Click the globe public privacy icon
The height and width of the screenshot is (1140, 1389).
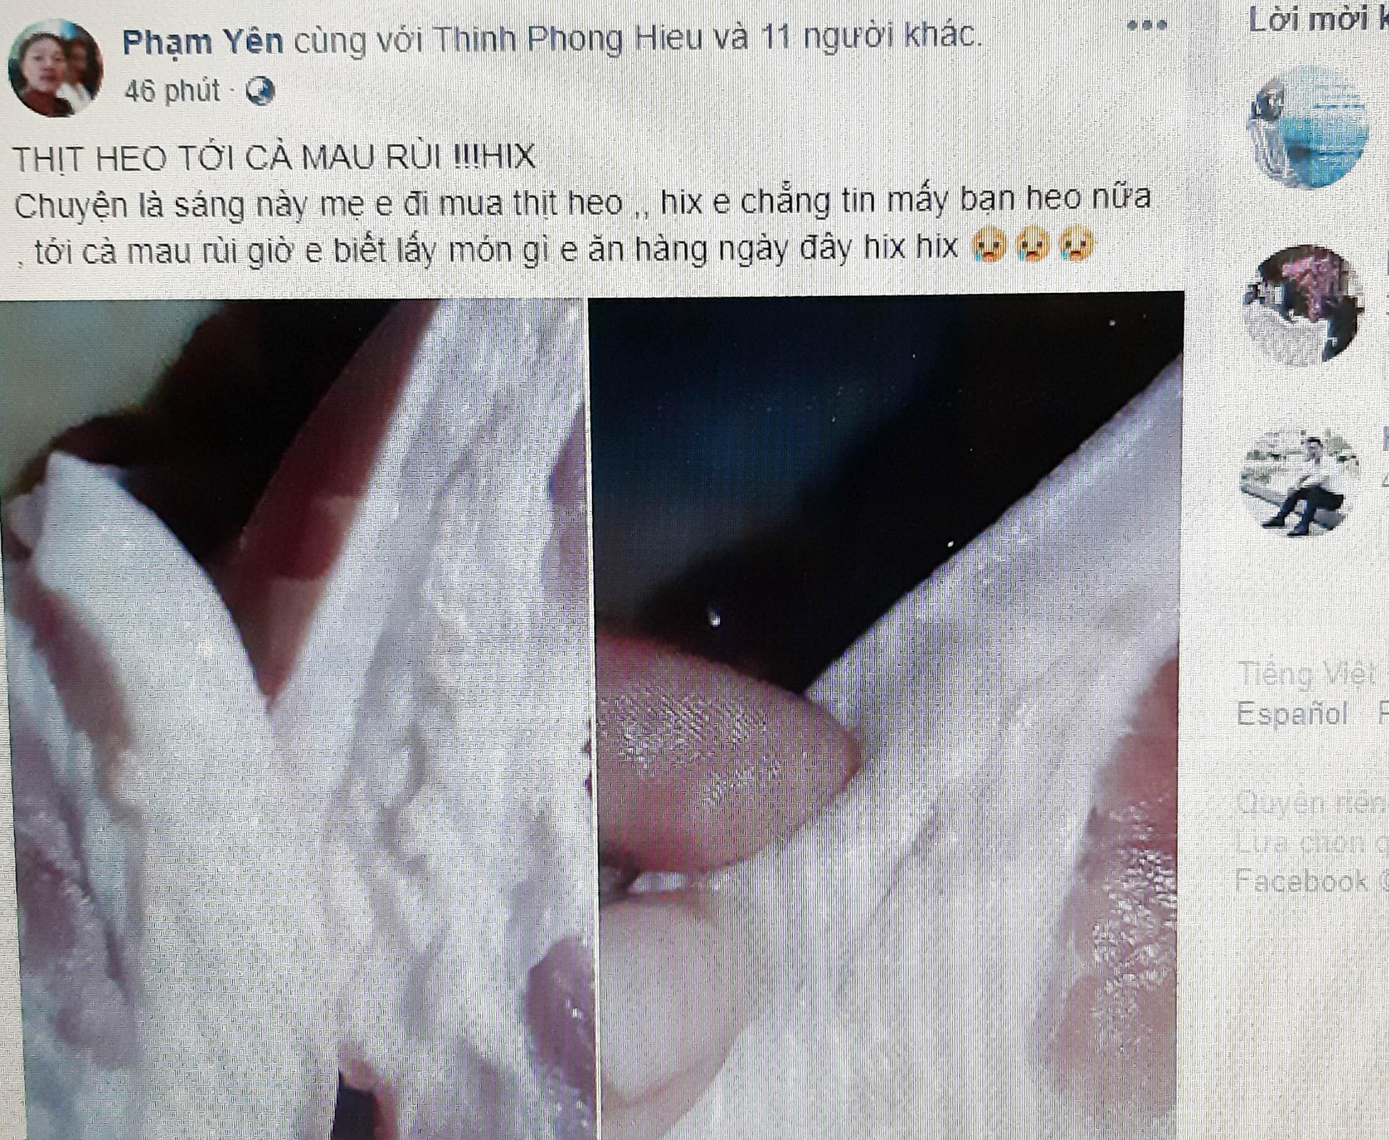pos(259,92)
